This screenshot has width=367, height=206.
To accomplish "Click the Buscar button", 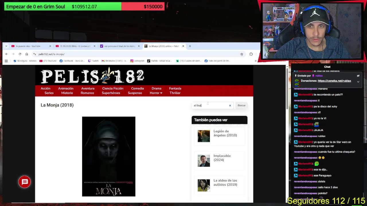I will pyautogui.click(x=241, y=106).
